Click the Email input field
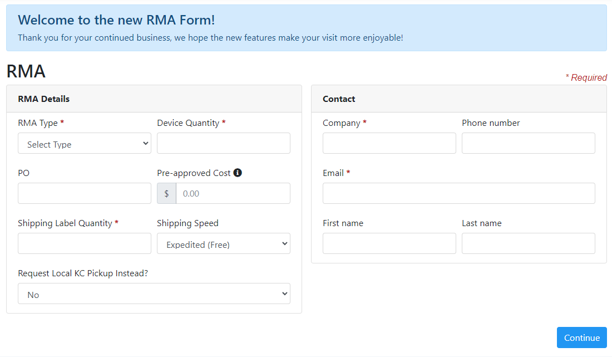This screenshot has height=357, width=612. pyautogui.click(x=458, y=193)
